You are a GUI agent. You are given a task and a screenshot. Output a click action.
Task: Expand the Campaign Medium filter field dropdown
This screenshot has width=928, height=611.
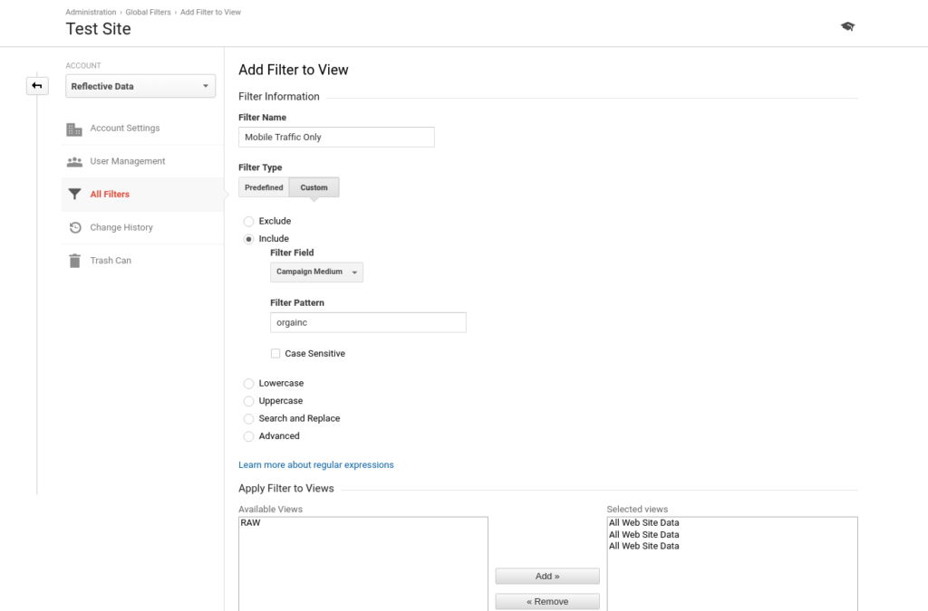click(x=316, y=272)
